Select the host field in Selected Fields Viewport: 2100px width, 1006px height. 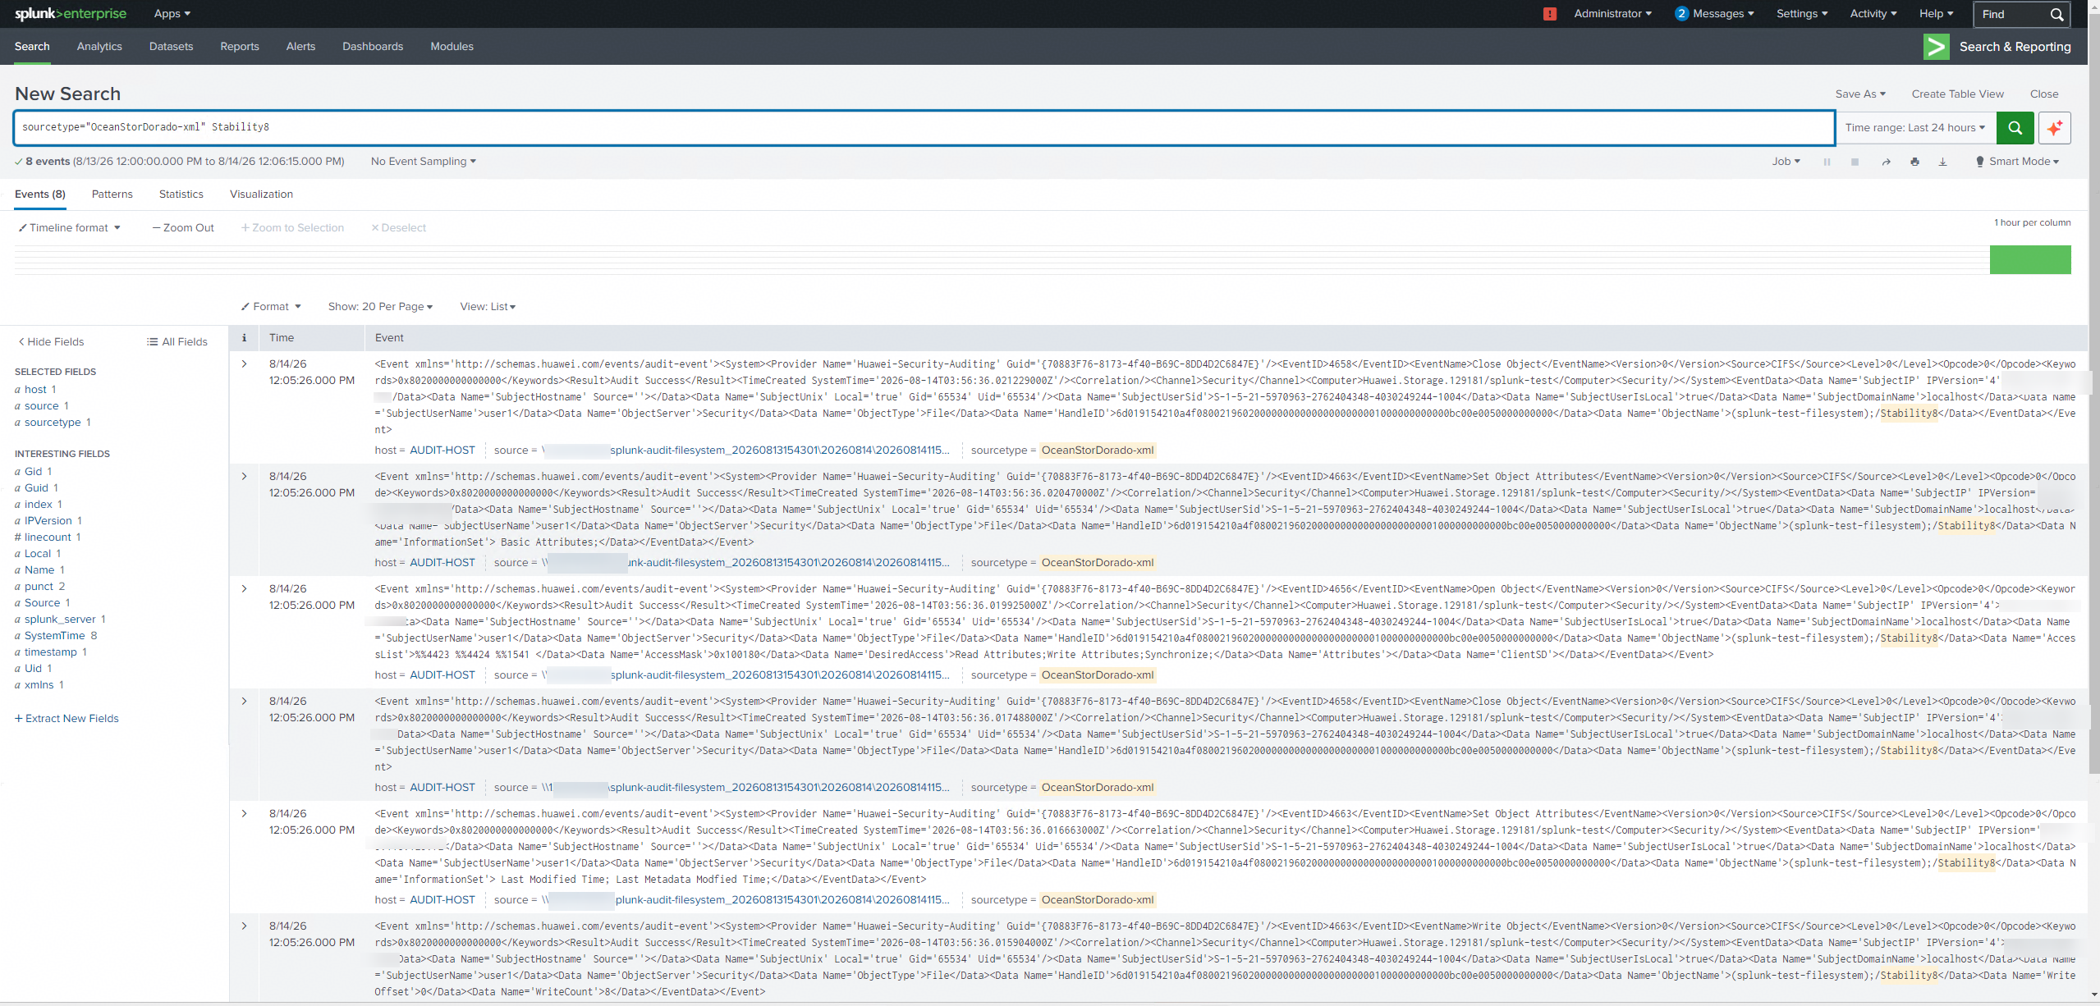[35, 390]
